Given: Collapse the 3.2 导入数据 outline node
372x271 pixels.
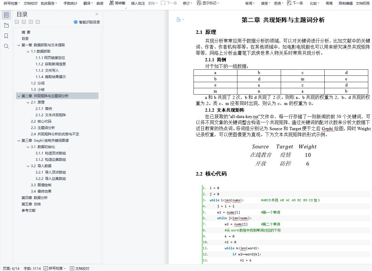Looking at the screenshot, I should [x=28, y=166].
